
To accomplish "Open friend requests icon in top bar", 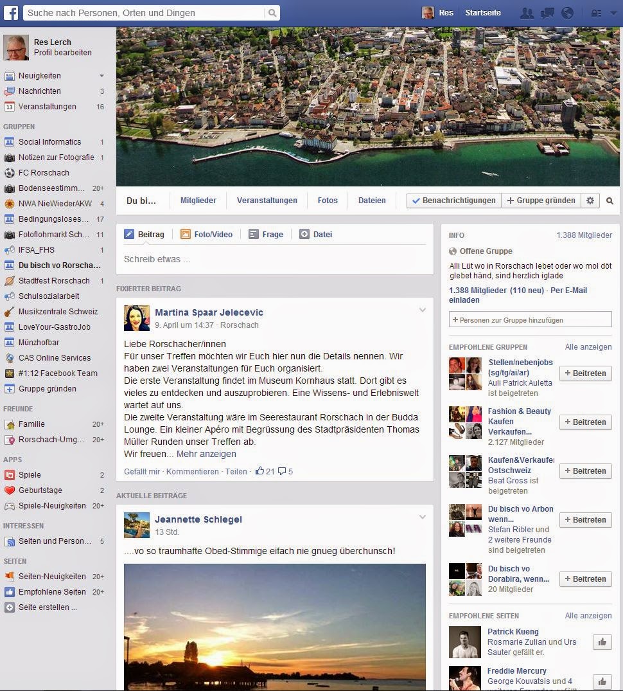I will pos(527,13).
